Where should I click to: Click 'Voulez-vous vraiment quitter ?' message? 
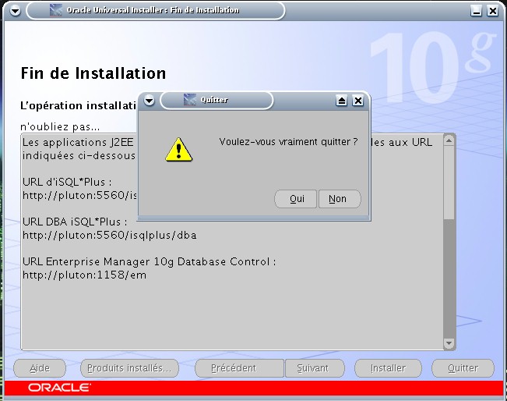(288, 141)
